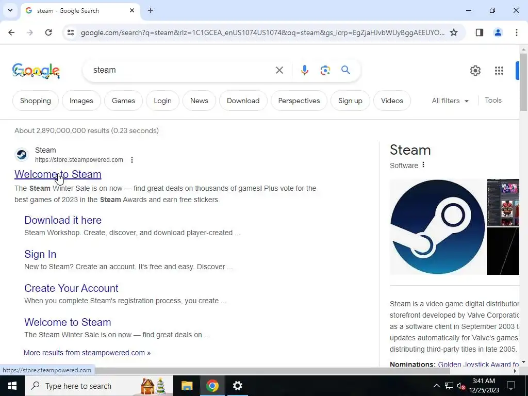Open the lower Welcome to Steam sitelink
Viewport: 528px width, 396px height.
tap(68, 322)
